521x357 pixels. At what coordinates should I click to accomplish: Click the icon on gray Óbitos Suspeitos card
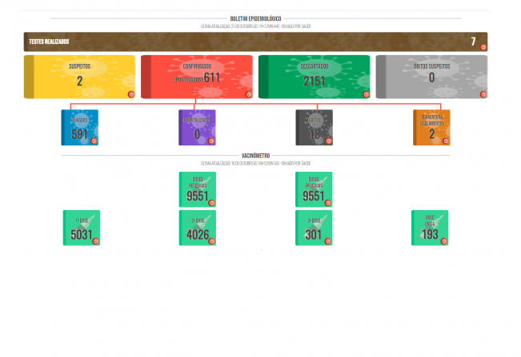[483, 94]
